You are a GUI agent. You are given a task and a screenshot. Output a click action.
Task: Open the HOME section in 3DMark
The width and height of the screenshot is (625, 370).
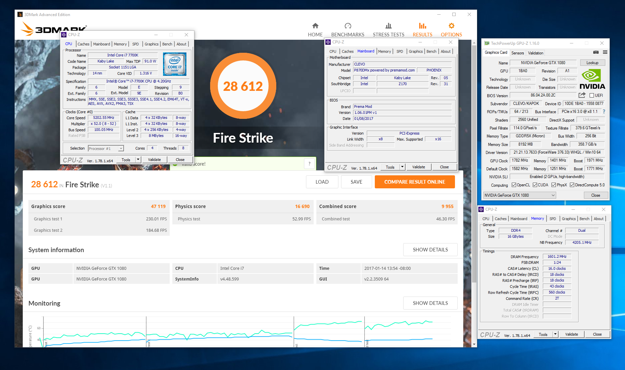coord(315,30)
